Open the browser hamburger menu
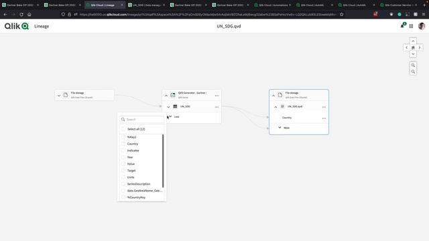Image resolution: width=429 pixels, height=241 pixels. [x=424, y=14]
